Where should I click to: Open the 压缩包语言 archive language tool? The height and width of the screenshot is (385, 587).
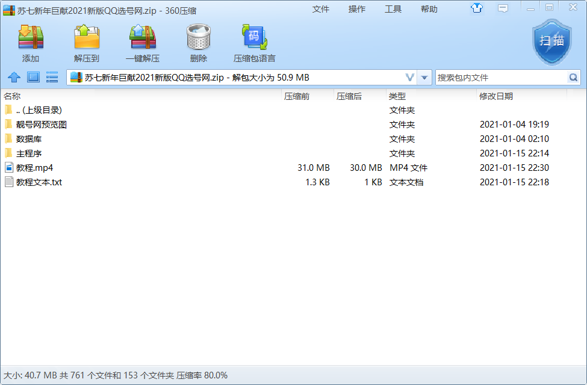coord(254,37)
